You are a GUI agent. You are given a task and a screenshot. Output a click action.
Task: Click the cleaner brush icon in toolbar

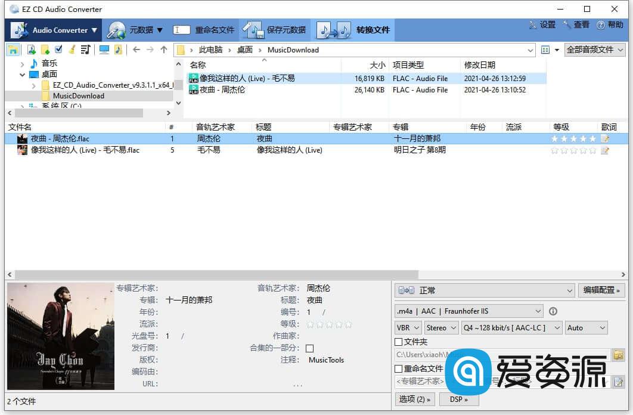72,49
